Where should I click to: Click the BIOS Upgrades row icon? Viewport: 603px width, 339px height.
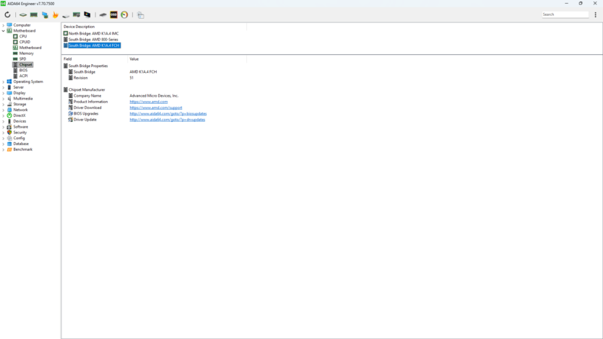71,114
